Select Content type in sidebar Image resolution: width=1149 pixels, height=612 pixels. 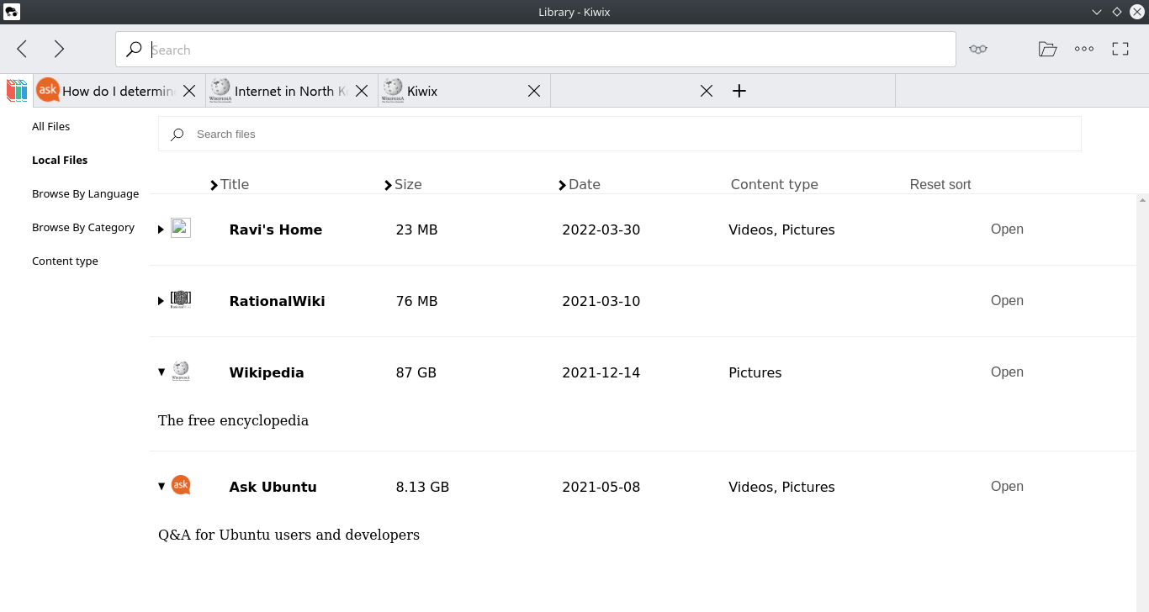tap(65, 261)
